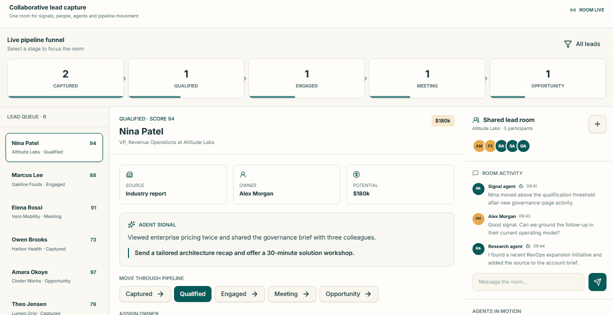Select the Opportunity funnel stage card
Screen dimensions: 613x315
tap(547, 78)
